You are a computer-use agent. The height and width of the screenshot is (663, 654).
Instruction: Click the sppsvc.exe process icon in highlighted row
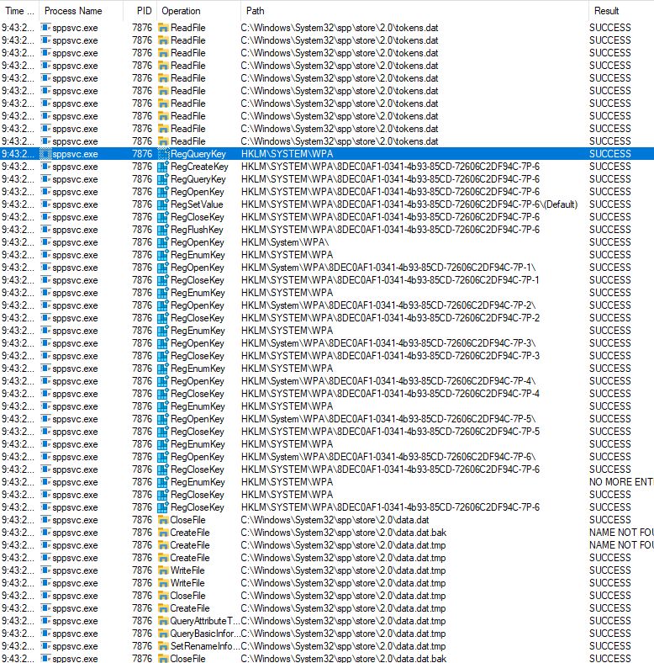click(x=45, y=154)
